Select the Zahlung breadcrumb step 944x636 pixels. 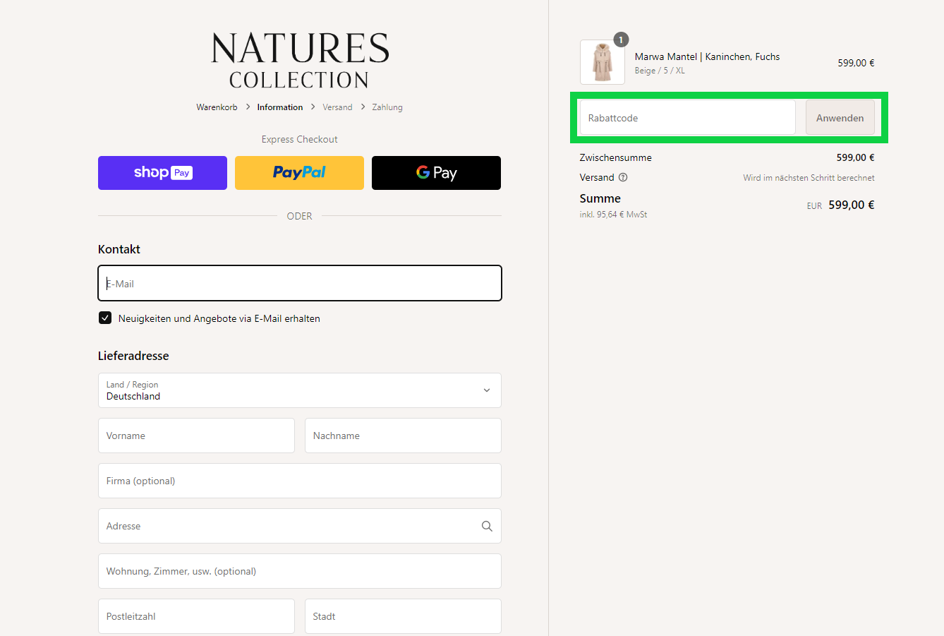tap(387, 107)
